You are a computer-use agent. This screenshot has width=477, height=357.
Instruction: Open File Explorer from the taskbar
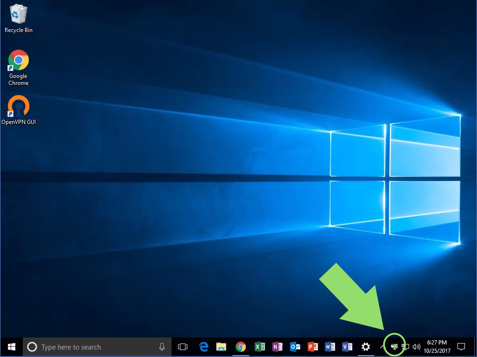pos(221,347)
